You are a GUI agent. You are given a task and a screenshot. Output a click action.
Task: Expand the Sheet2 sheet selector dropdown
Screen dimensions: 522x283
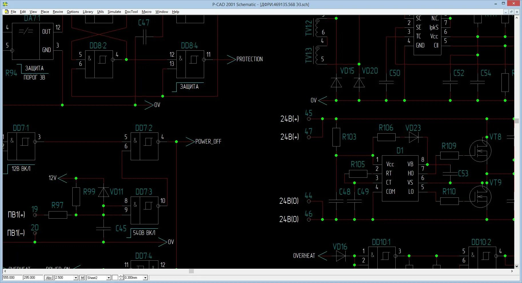(109, 278)
